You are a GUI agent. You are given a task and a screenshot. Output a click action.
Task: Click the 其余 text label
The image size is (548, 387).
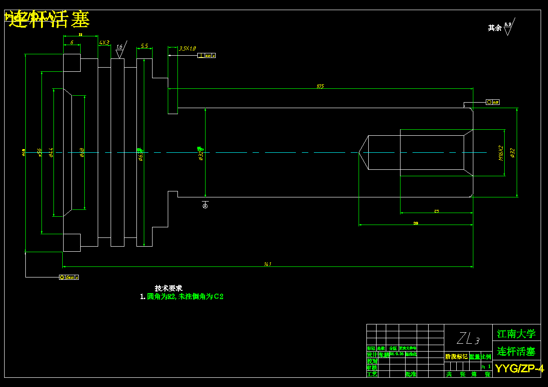pyautogui.click(x=495, y=28)
